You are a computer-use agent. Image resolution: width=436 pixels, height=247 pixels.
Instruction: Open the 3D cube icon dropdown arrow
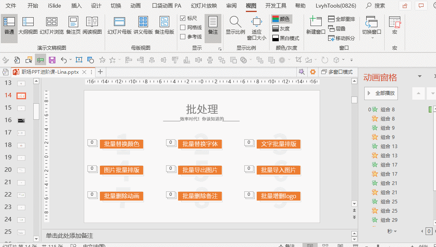pyautogui.click(x=343, y=60)
